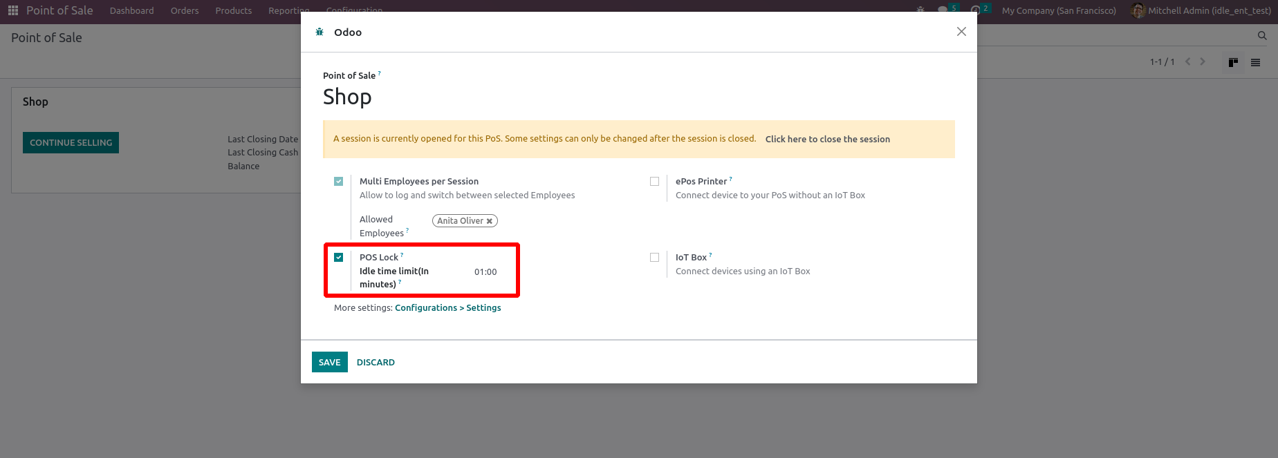Image resolution: width=1278 pixels, height=458 pixels.
Task: Open help tooltip next to ePos Printer
Action: [x=730, y=179]
